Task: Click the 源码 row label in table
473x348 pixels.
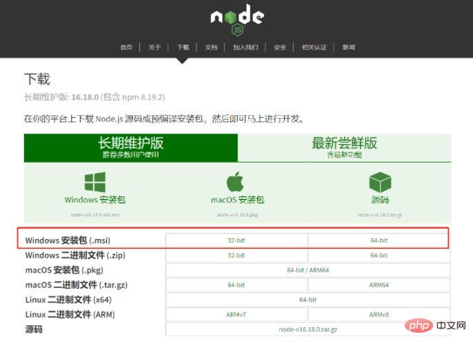Action: [34, 329]
